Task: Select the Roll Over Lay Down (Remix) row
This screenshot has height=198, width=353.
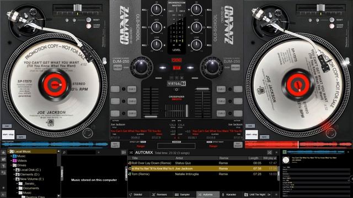Action: click(202, 163)
